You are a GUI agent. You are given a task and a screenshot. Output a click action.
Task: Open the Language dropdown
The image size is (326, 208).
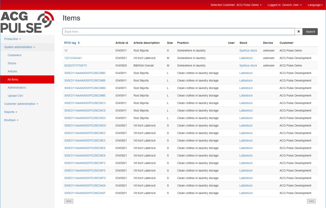coord(314,5)
